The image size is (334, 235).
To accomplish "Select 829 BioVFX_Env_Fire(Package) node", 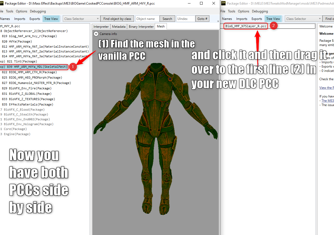I will point(27,88).
